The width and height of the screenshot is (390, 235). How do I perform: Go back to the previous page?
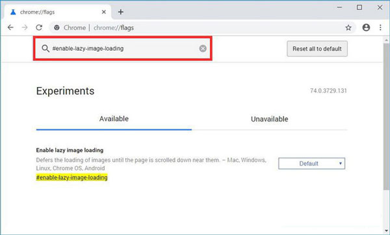click(10, 27)
